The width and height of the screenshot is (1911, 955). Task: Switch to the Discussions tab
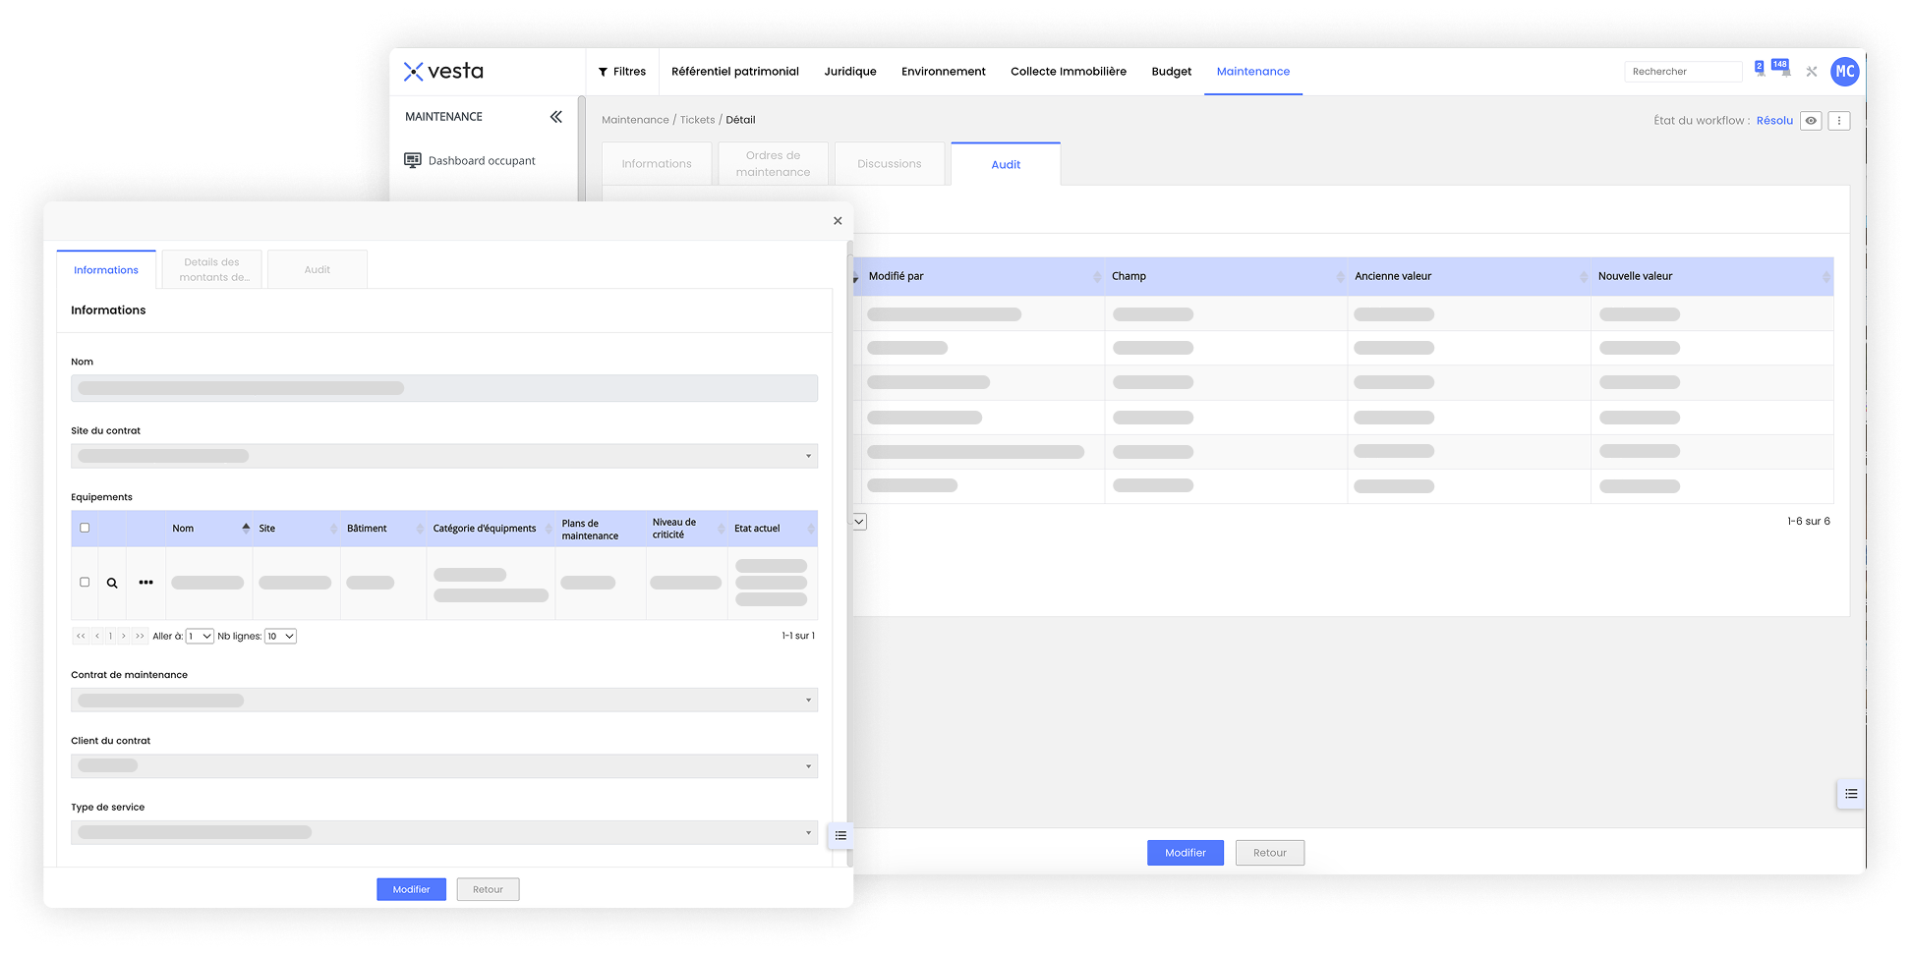point(889,164)
